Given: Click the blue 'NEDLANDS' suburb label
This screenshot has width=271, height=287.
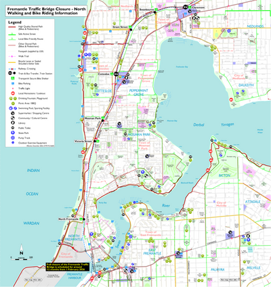Looking at the screenshot, I should point(255,26).
